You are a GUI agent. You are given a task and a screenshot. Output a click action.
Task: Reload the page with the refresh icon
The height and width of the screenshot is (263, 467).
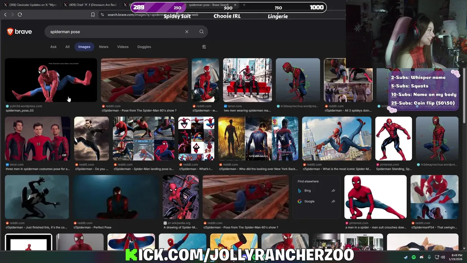(20, 15)
